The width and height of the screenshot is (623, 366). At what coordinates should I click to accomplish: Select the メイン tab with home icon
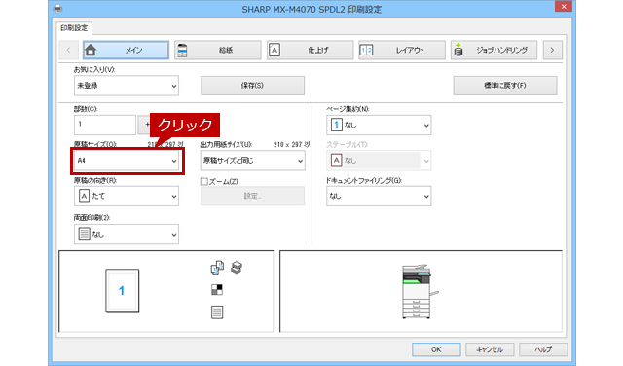(126, 50)
